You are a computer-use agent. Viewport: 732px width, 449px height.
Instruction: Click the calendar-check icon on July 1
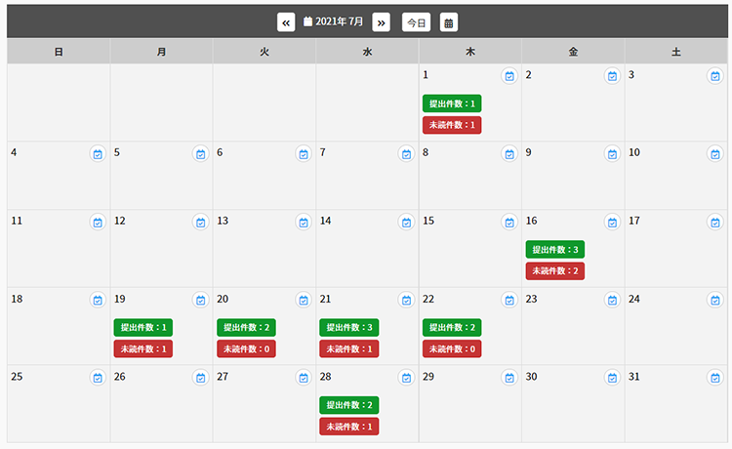click(x=509, y=75)
